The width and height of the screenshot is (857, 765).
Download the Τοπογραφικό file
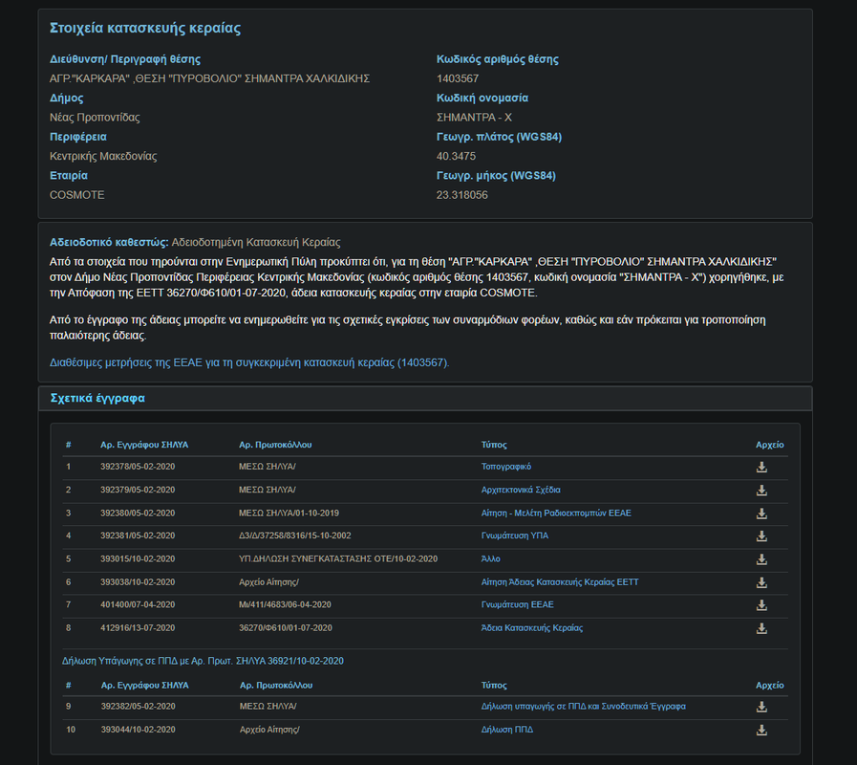(x=761, y=468)
